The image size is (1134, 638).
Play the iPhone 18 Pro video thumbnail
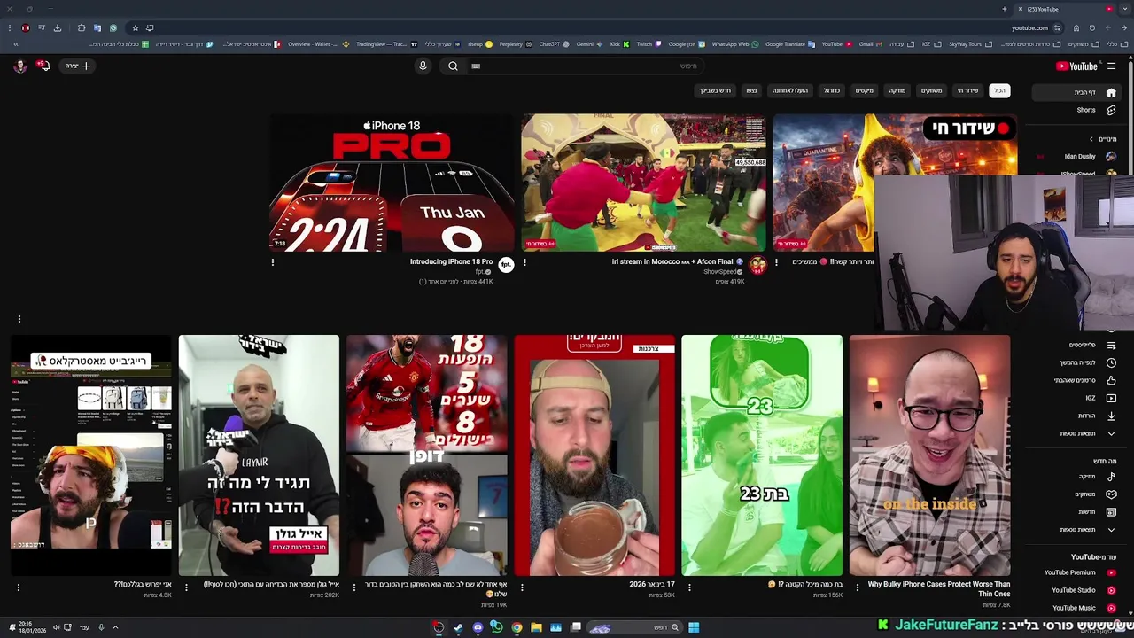pos(391,183)
